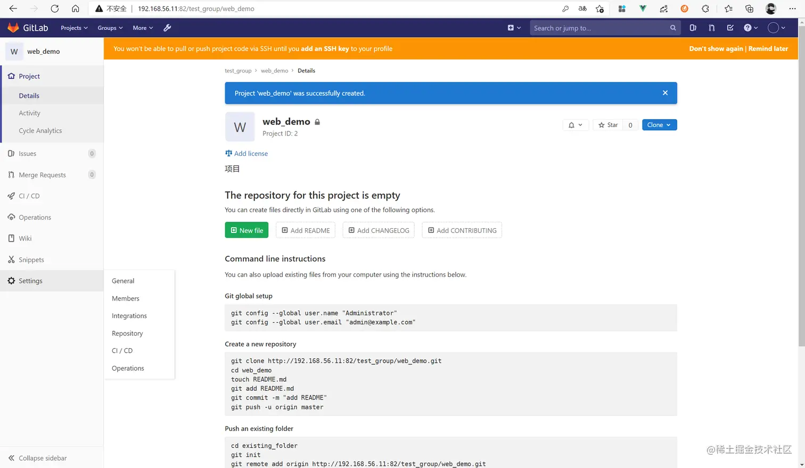Open the new item plus dropdown

click(x=514, y=28)
